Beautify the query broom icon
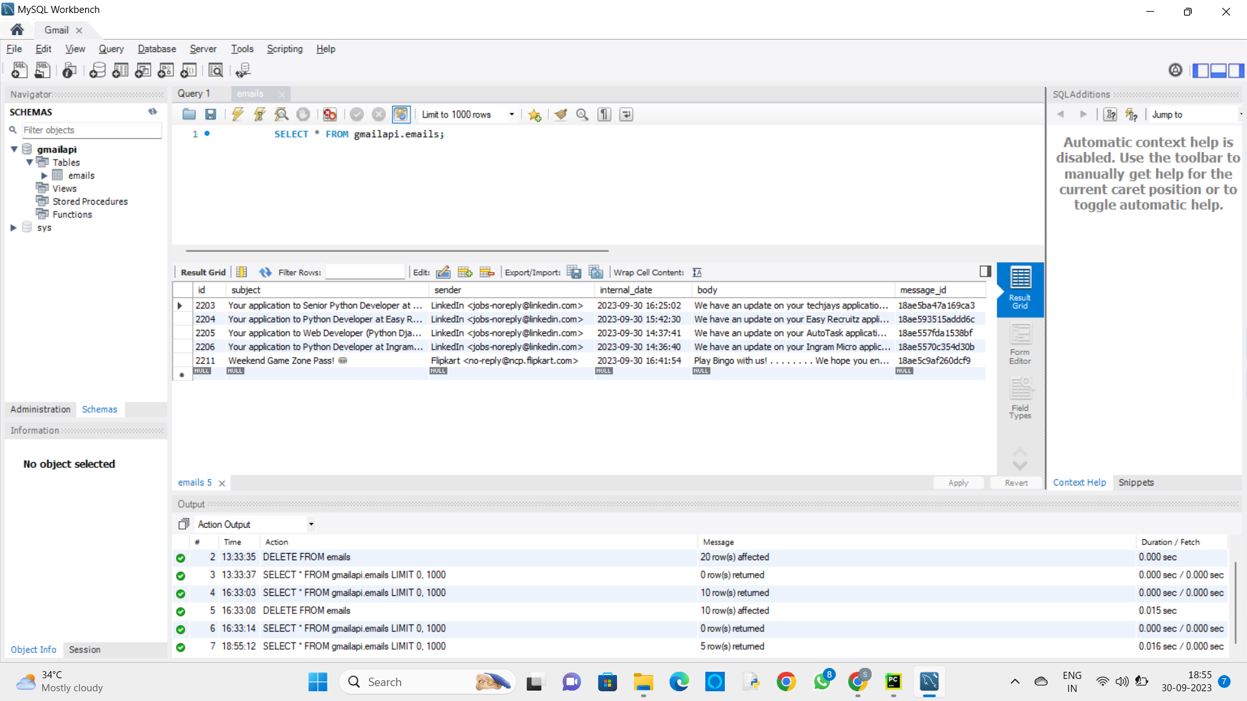Viewport: 1247px width, 701px height. click(561, 114)
